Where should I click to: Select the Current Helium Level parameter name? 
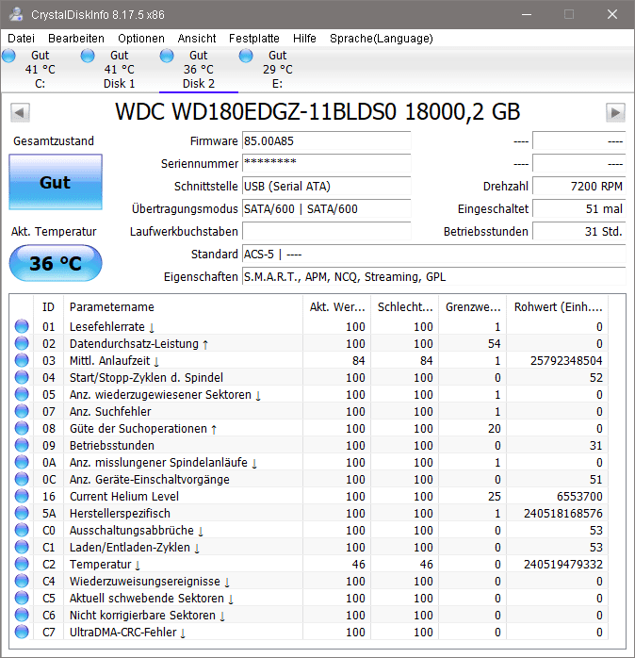point(124,496)
